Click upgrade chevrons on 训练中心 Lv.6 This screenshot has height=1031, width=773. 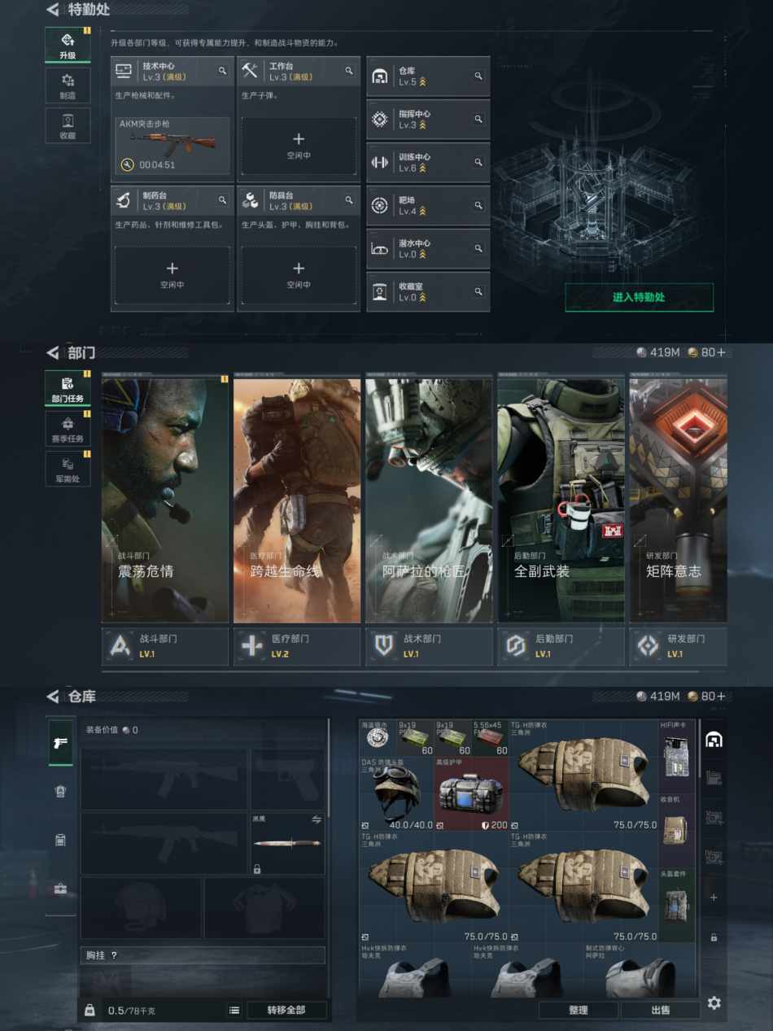422,168
